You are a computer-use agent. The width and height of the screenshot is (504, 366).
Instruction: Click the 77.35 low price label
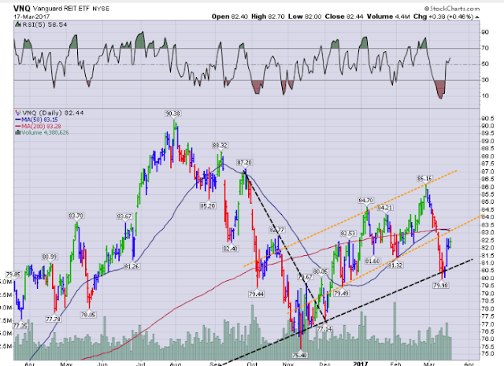coord(20,326)
